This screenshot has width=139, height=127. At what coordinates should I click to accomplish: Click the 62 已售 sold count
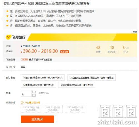click(x=98, y=50)
